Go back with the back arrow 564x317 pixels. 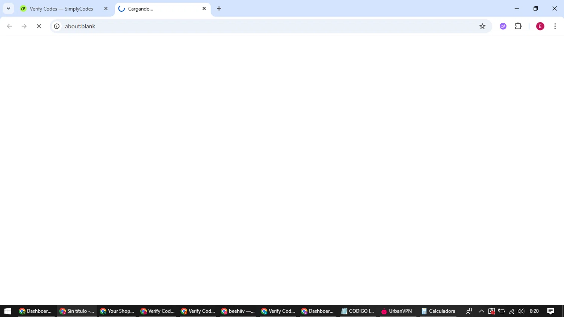click(9, 26)
